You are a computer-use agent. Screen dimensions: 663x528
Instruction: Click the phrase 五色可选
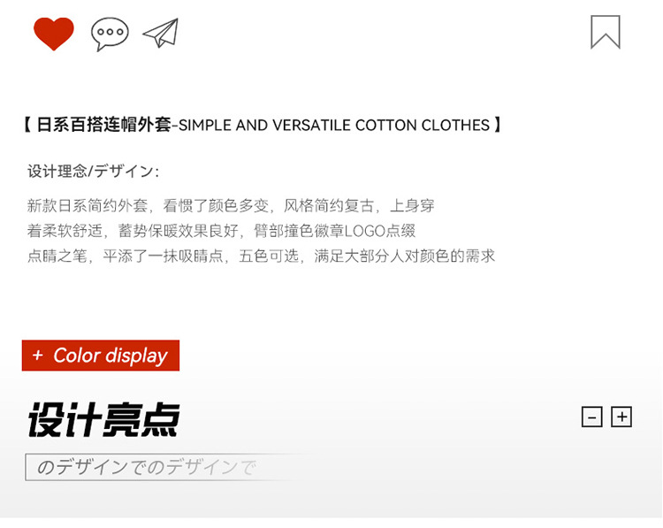(x=269, y=256)
